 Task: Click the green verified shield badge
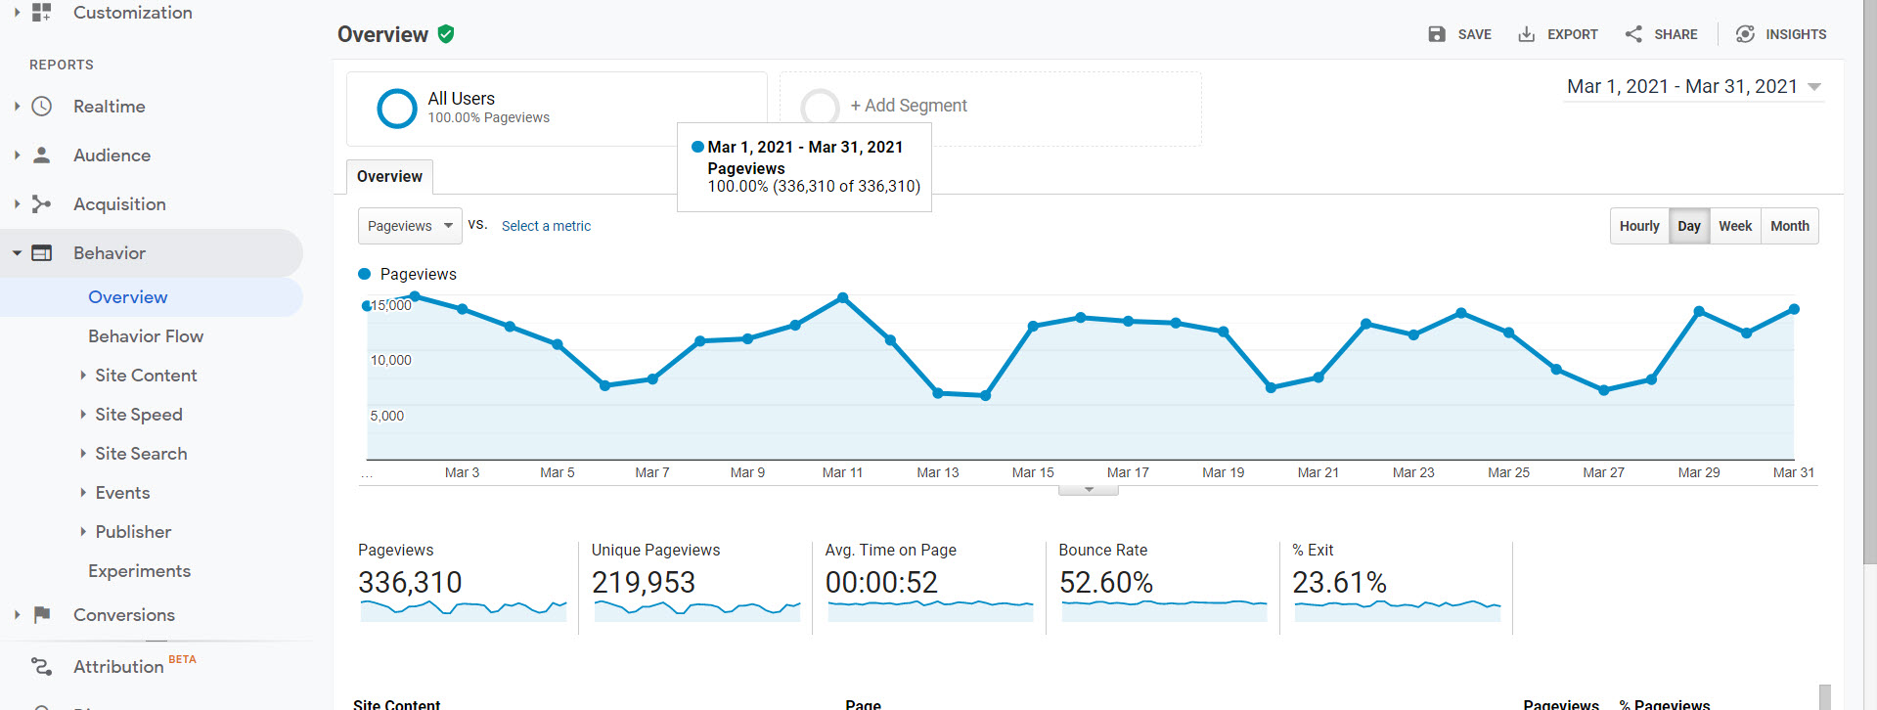[446, 34]
